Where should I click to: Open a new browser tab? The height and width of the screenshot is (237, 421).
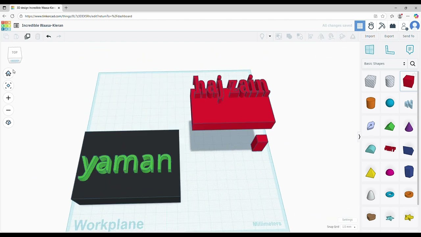click(66, 8)
